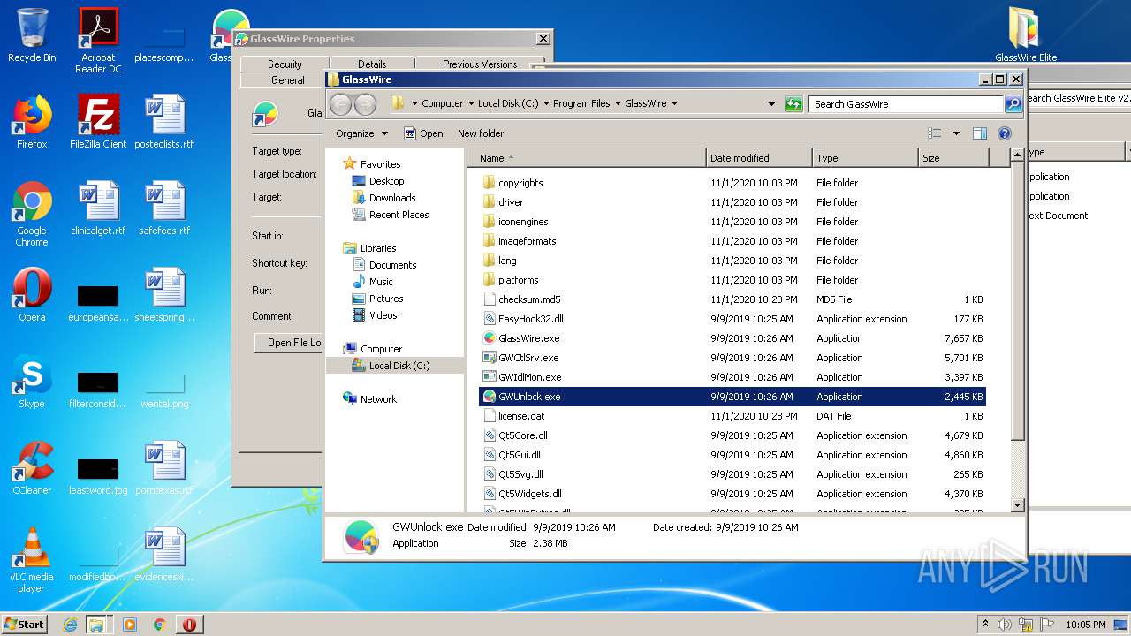The height and width of the screenshot is (636, 1131).
Task: Click the volume tray icon
Action: [x=1005, y=624]
